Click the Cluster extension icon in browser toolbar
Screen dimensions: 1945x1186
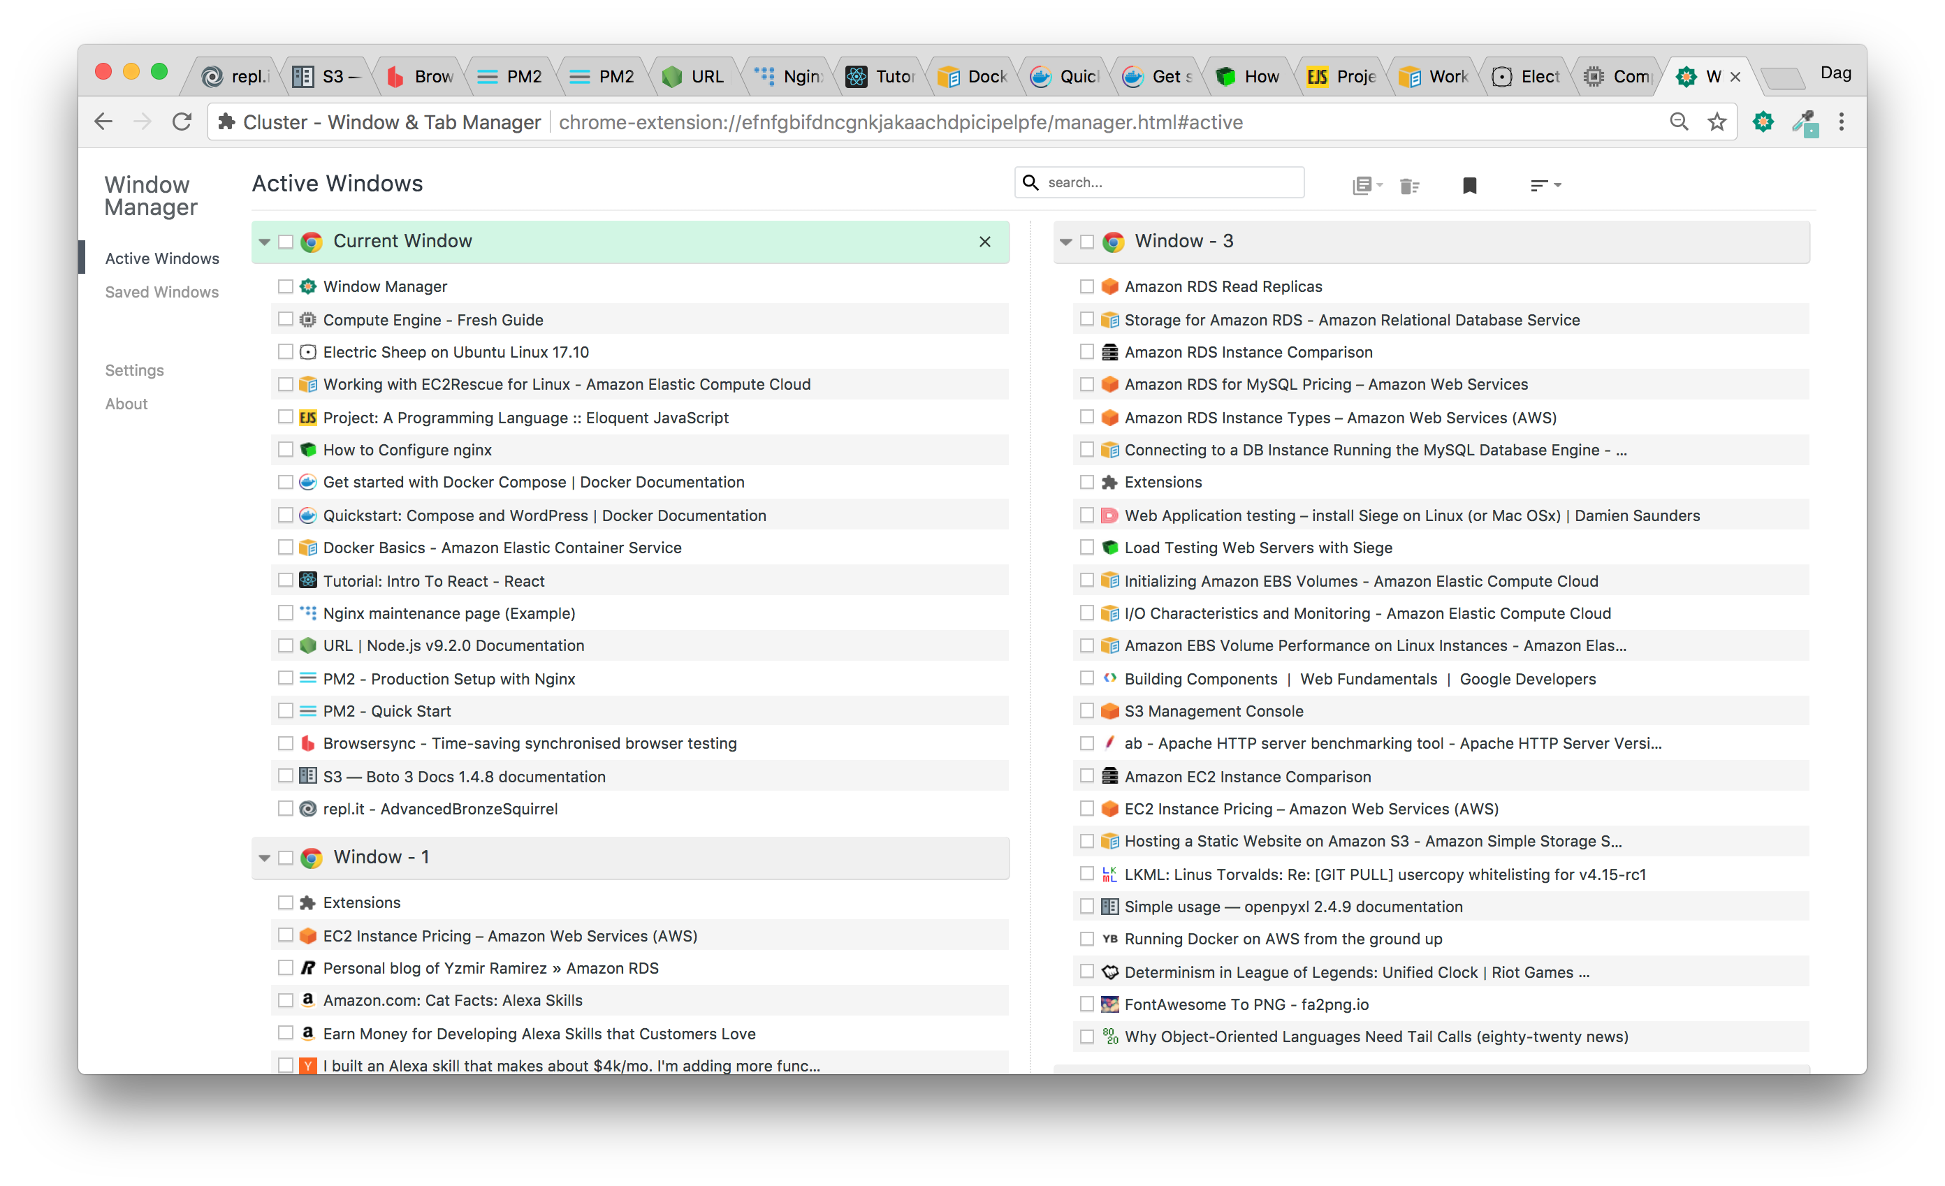[1763, 122]
